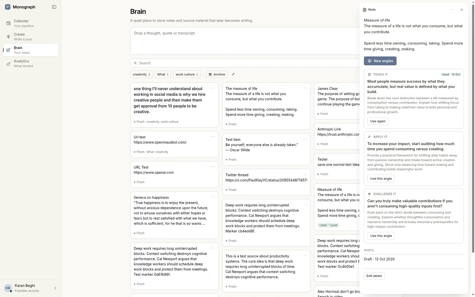Use this angle for Apply It

tap(381, 179)
